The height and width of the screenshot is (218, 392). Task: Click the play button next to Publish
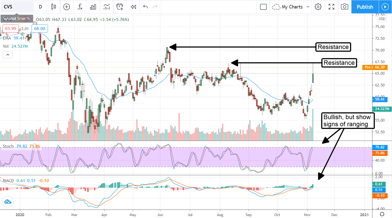tap(385, 7)
